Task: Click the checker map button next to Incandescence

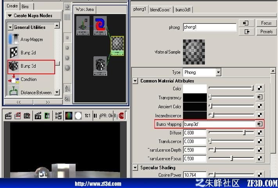Action: [x=260, y=115]
